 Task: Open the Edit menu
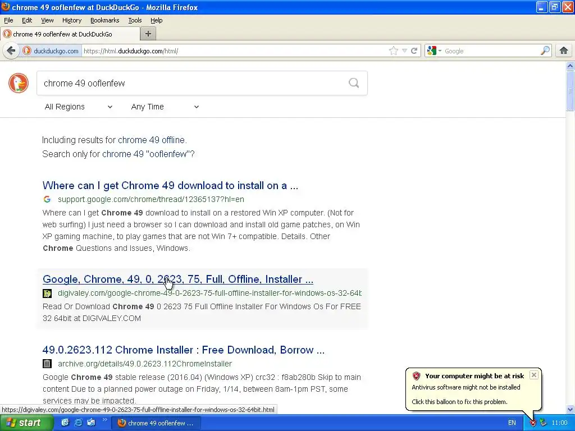pyautogui.click(x=27, y=20)
